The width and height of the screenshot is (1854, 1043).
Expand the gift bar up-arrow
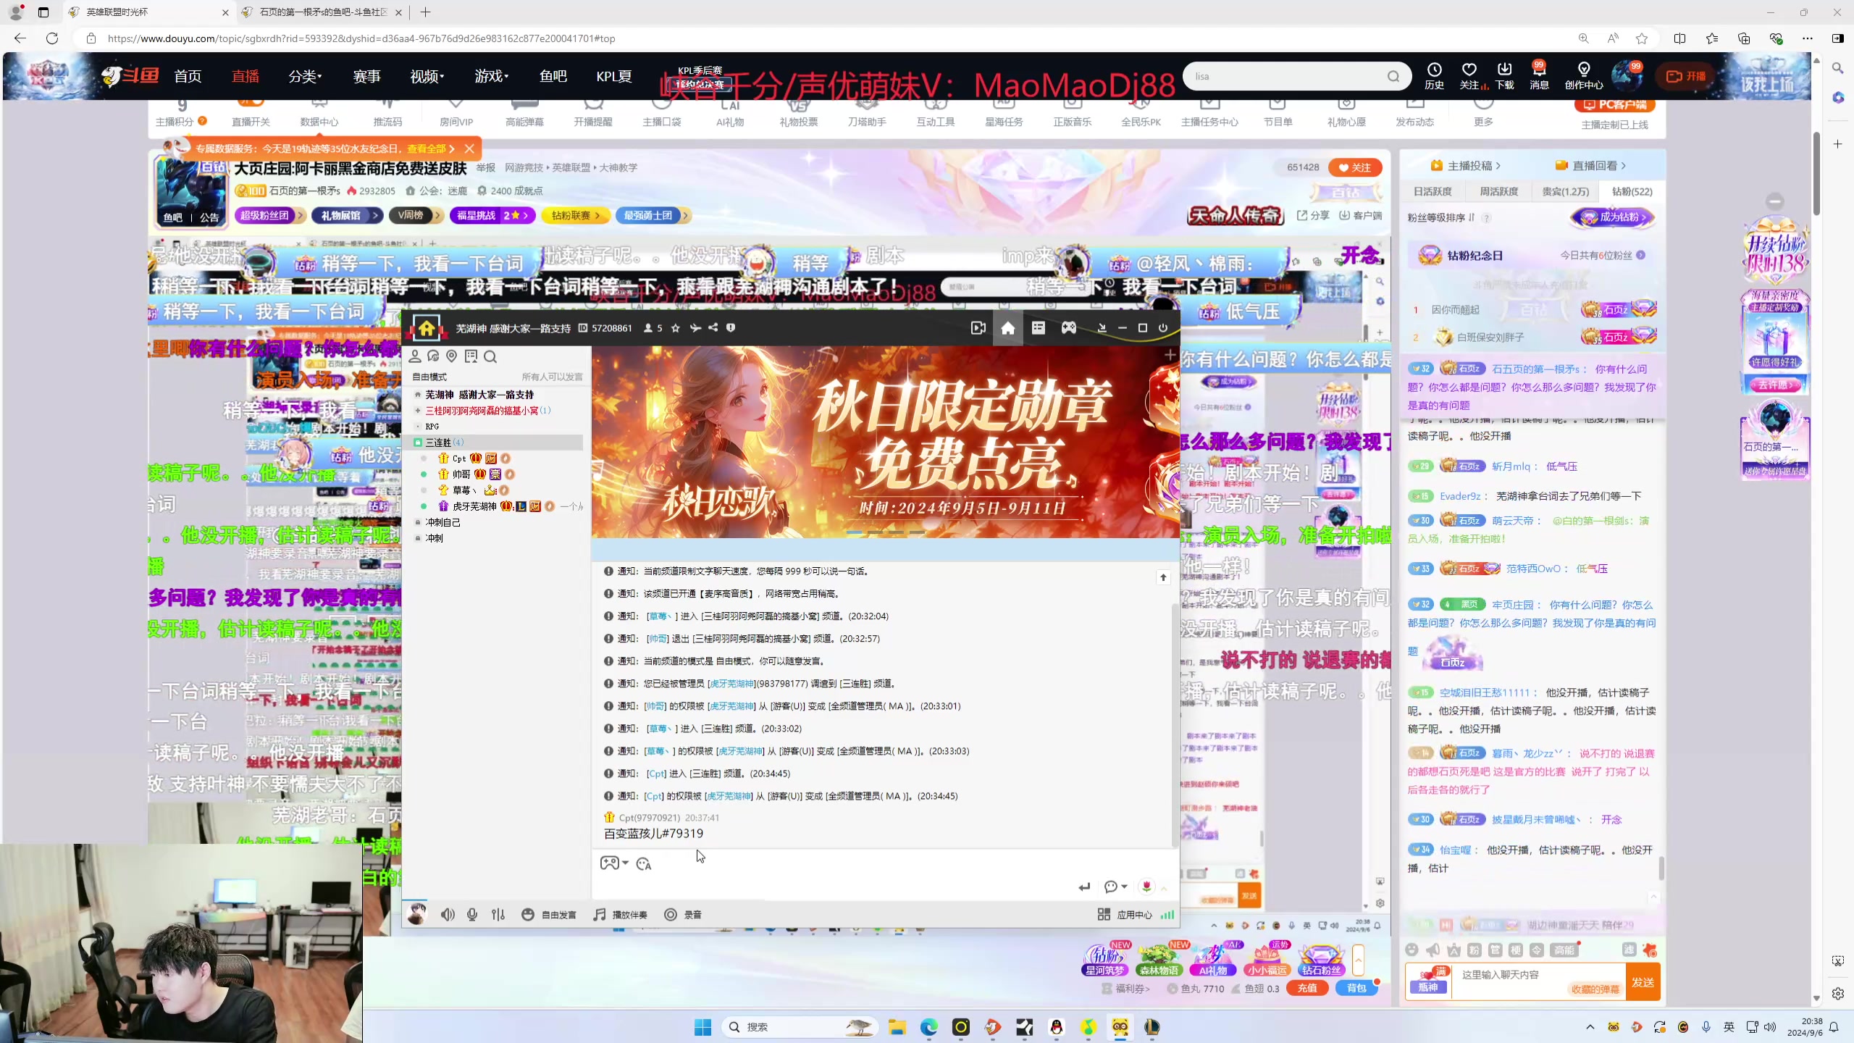tap(1358, 961)
